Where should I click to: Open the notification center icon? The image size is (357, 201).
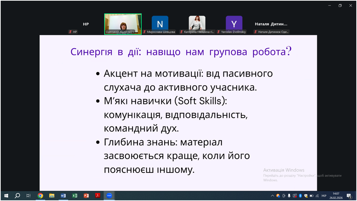tap(349, 196)
